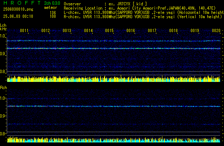Screen dimensions: 224x146
Task: Click the Receiving Location Aomori City line
Action: coord(140,8)
